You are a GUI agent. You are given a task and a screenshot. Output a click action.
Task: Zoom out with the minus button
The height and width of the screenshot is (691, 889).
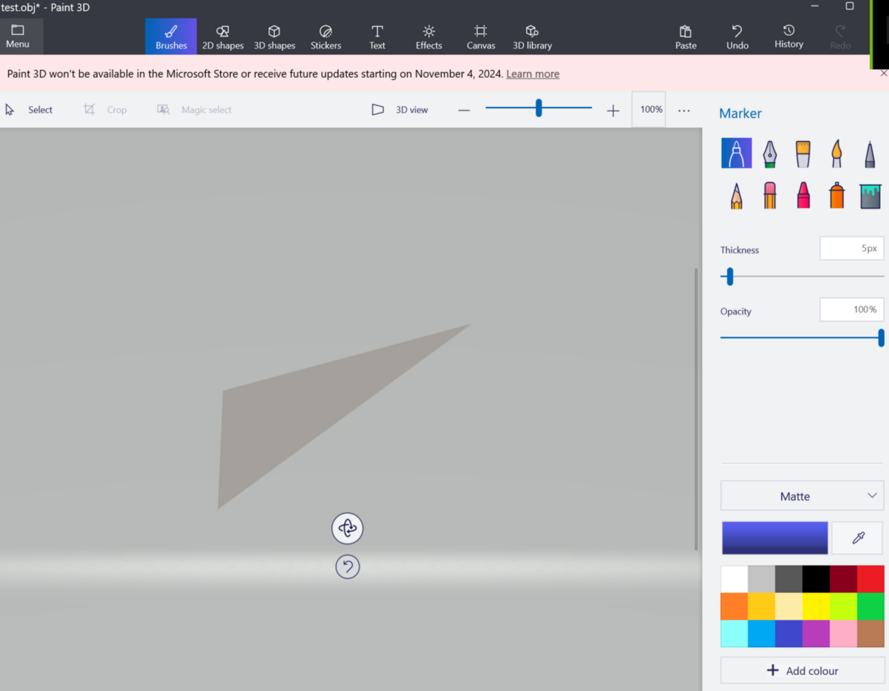(464, 110)
